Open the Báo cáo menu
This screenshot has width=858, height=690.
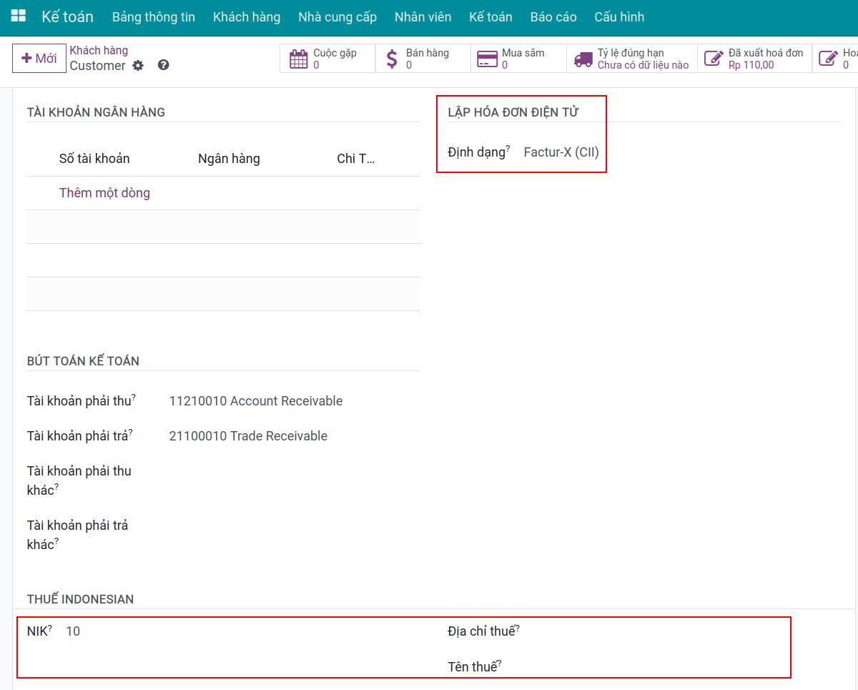tap(553, 16)
